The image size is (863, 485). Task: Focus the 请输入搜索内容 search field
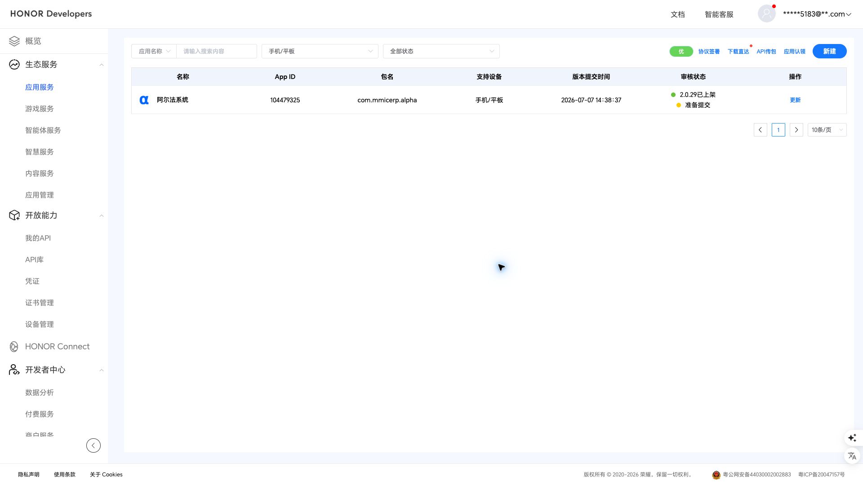tap(217, 51)
